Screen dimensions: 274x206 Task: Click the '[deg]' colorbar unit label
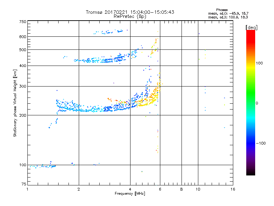[x=251, y=27]
